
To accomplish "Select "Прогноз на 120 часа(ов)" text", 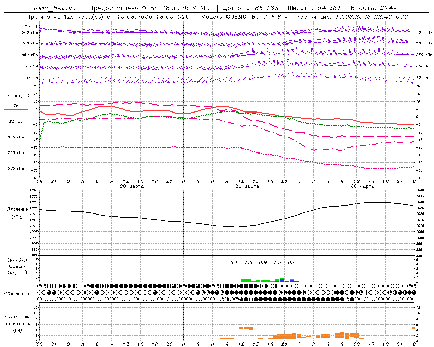I will 64,17.
